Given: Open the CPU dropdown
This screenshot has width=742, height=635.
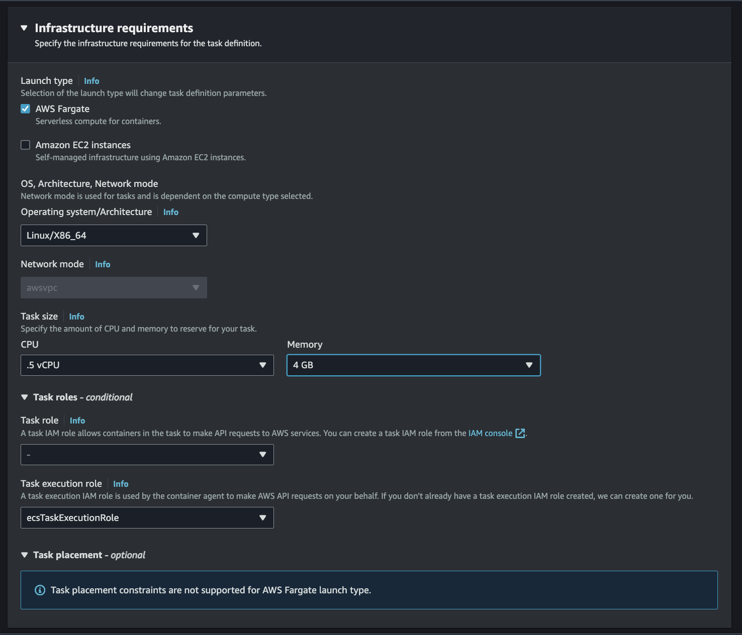Looking at the screenshot, I should tap(147, 365).
